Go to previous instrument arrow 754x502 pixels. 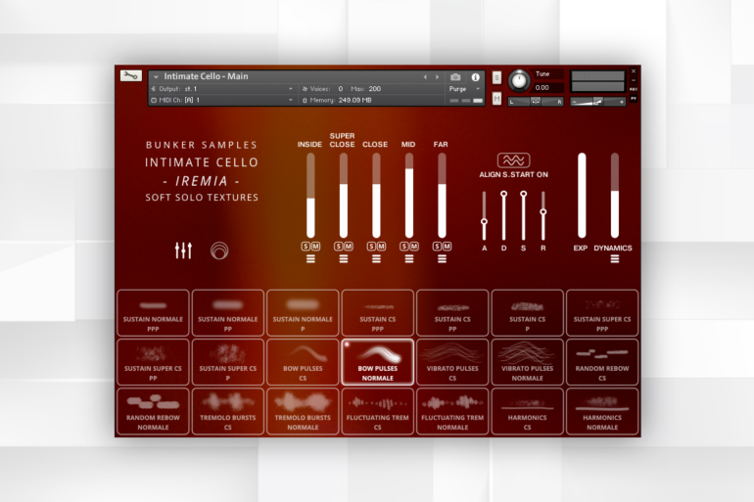(425, 77)
